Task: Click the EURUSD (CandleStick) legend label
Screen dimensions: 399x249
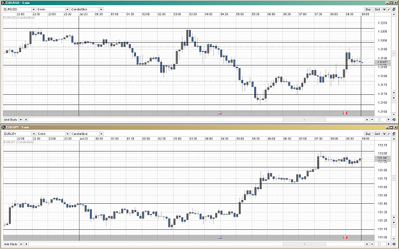Action: (19, 18)
